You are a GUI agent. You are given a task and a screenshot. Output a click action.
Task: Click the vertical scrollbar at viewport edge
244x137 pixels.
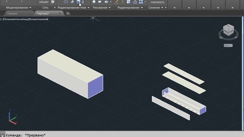[243, 73]
